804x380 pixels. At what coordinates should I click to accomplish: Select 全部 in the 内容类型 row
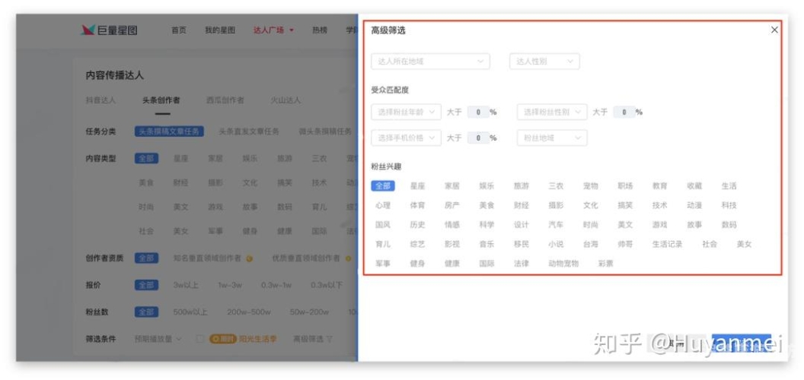click(x=146, y=159)
